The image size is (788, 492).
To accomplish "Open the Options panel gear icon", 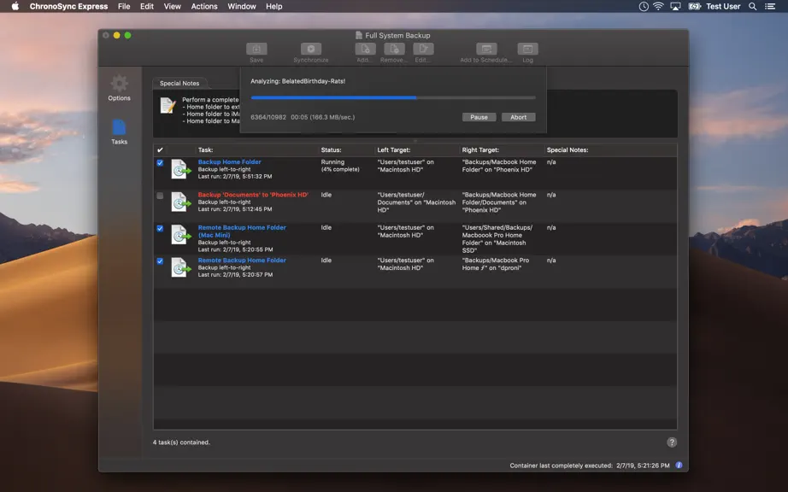I will (119, 84).
